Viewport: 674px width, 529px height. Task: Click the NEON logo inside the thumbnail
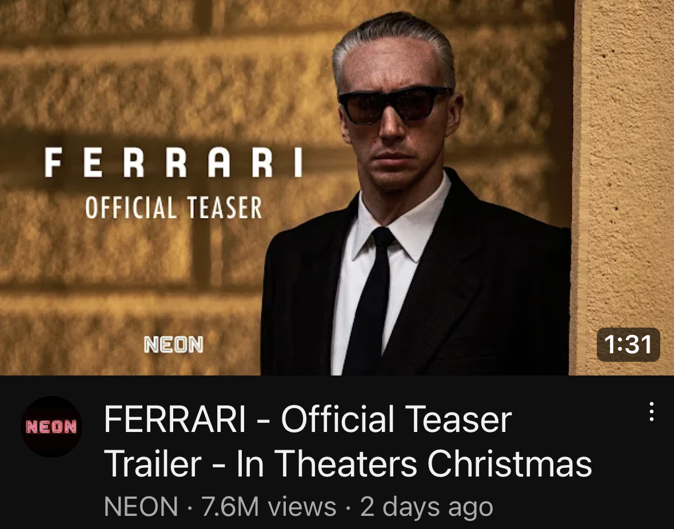[174, 345]
